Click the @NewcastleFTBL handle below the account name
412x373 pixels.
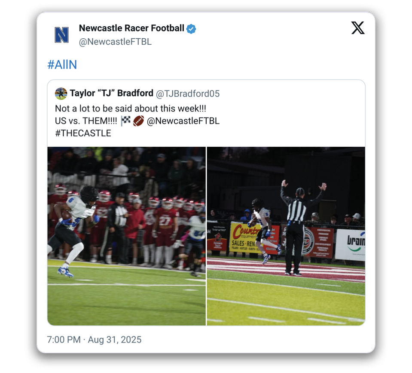click(115, 42)
